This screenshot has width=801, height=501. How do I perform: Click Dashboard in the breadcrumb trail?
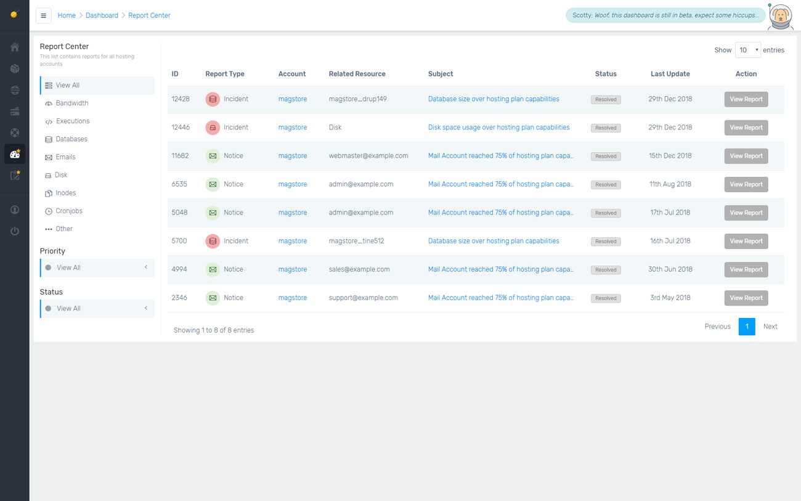click(x=102, y=15)
